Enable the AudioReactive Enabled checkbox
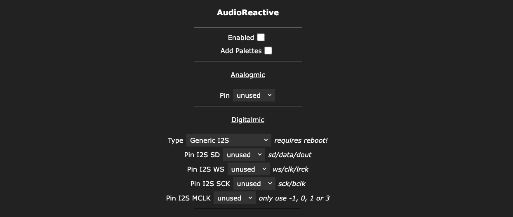Image resolution: width=513 pixels, height=217 pixels. (261, 38)
